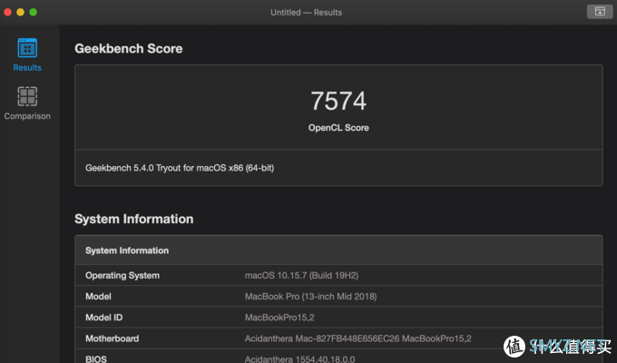Click the Geekbench Score heading
Viewport: 617px width, 363px height.
point(129,48)
